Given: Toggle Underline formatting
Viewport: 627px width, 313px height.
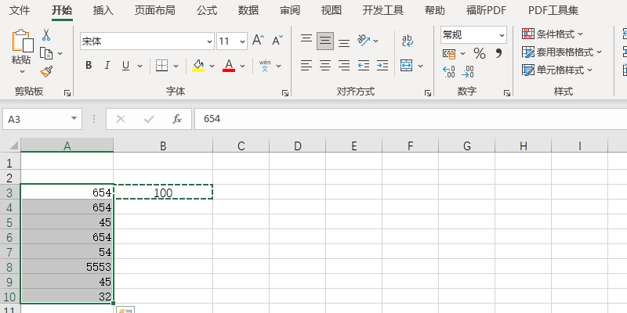Looking at the screenshot, I should (125, 66).
